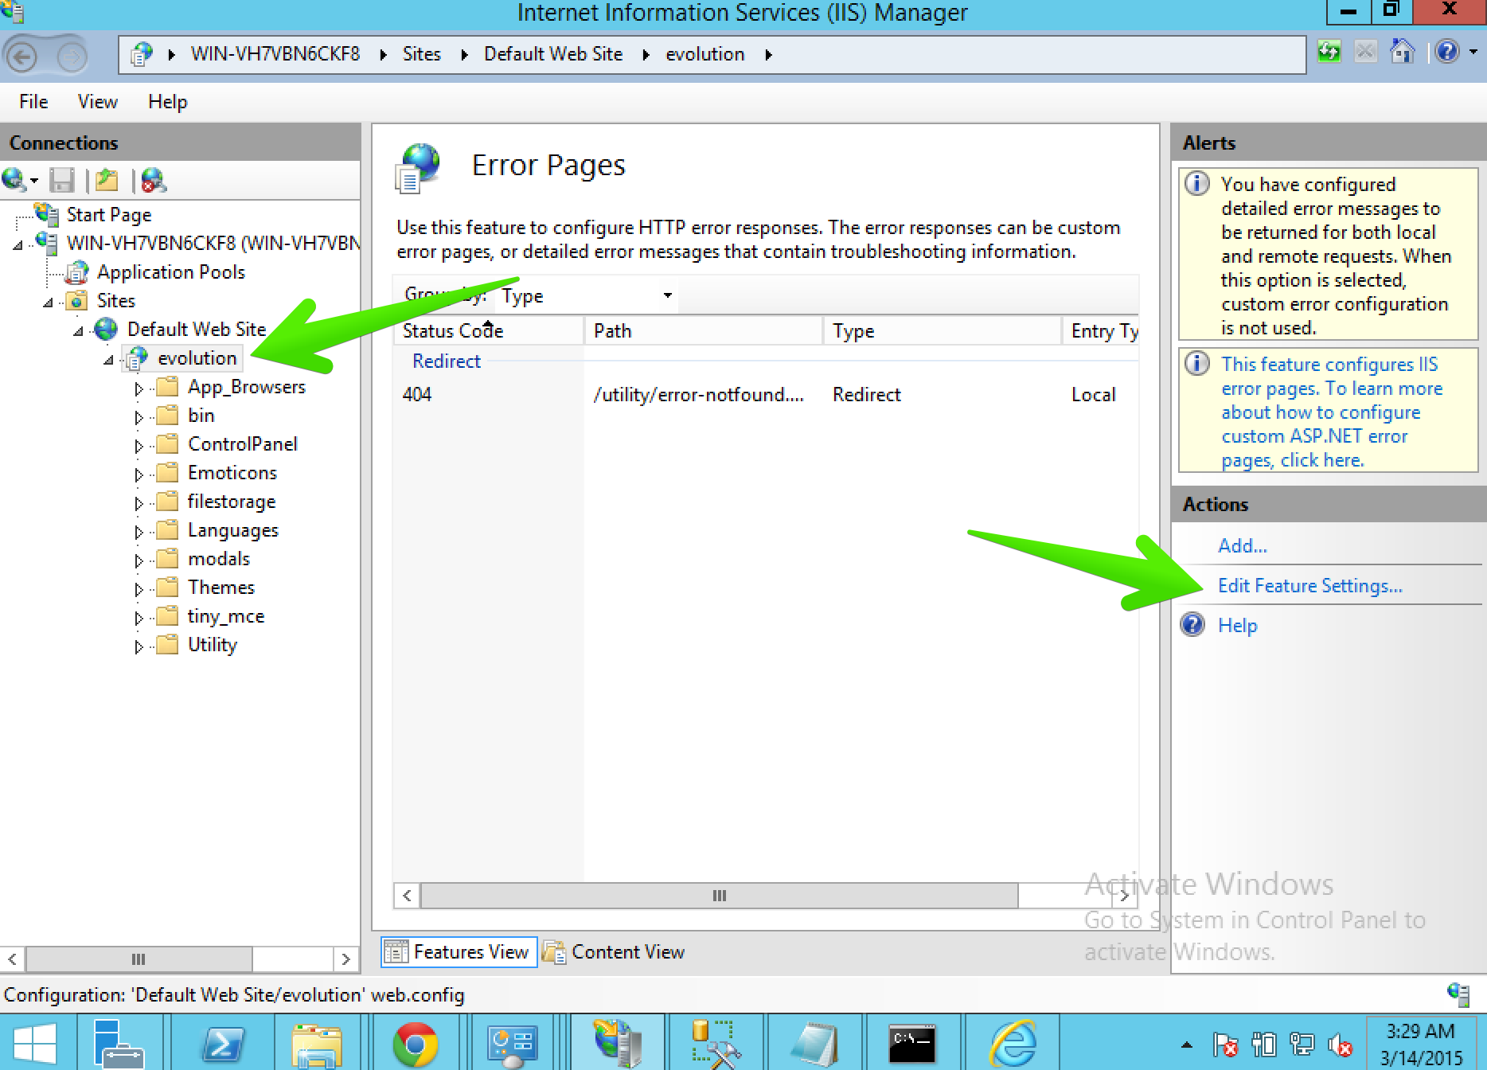Collapse the Redirect group header

(446, 361)
